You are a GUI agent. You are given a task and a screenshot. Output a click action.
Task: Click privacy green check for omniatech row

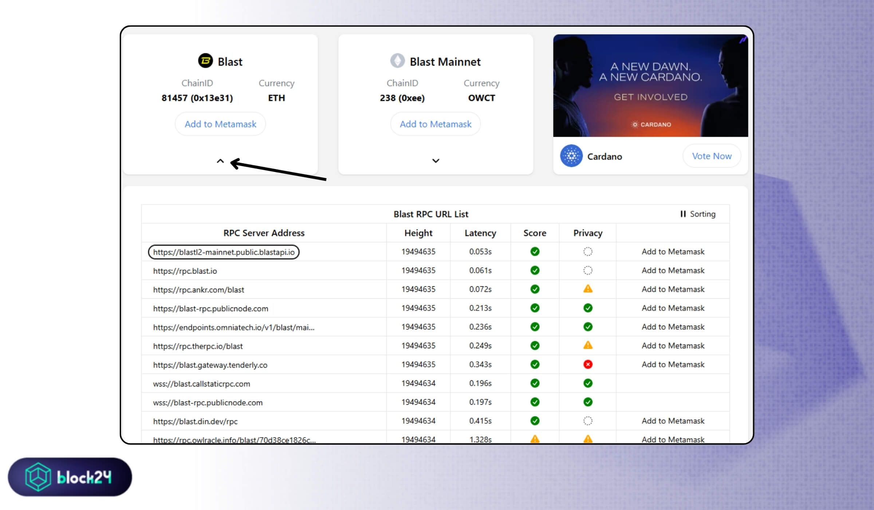coord(588,327)
